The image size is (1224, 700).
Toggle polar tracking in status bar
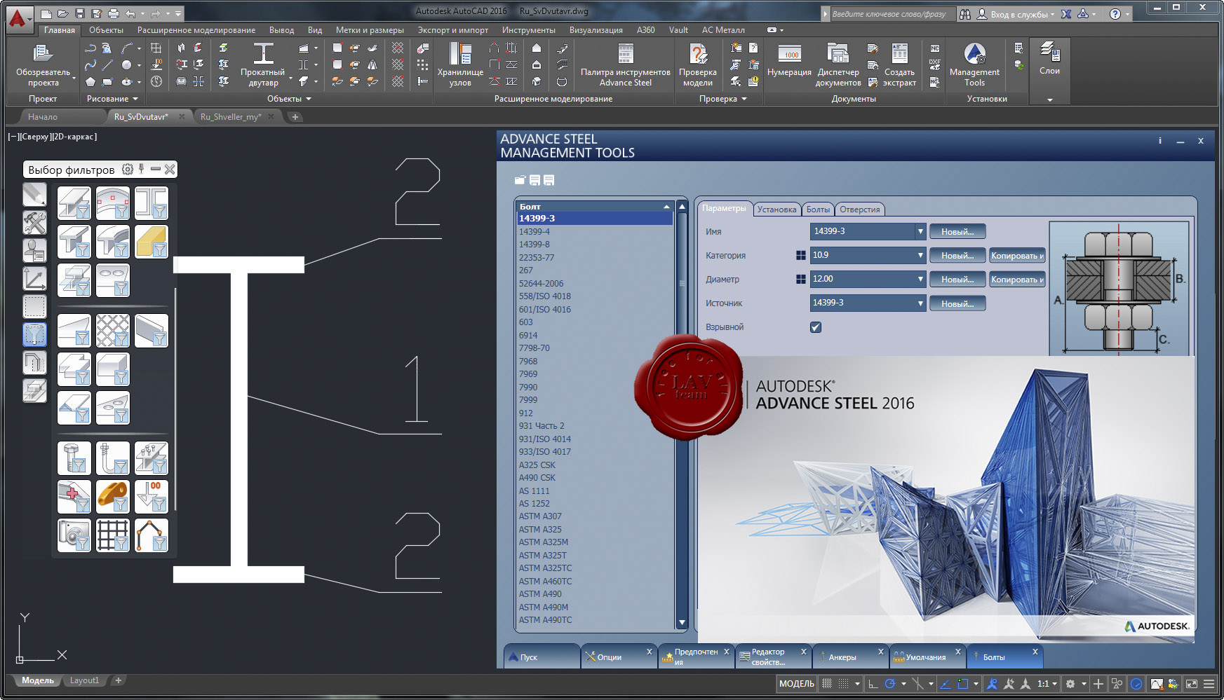tap(890, 684)
